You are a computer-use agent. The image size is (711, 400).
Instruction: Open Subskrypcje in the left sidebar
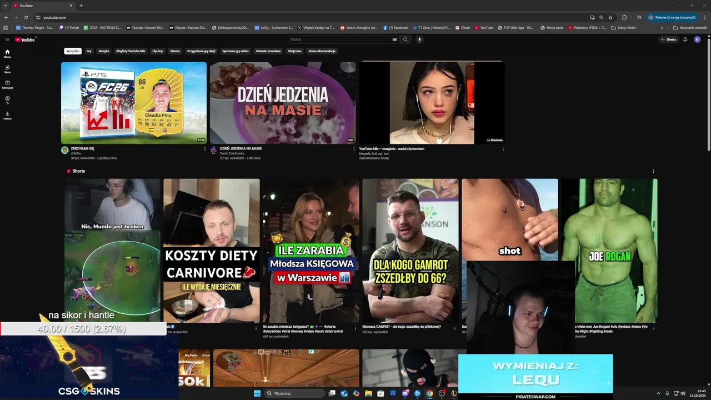pos(7,84)
